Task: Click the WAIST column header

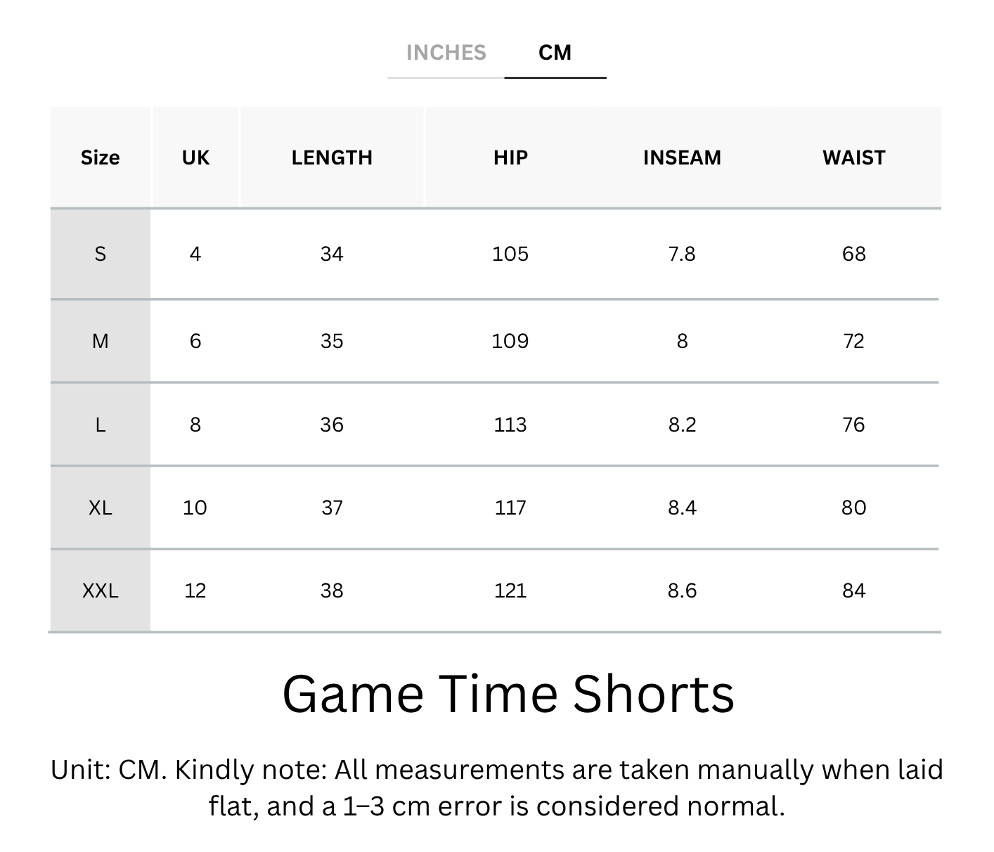Action: [x=853, y=157]
